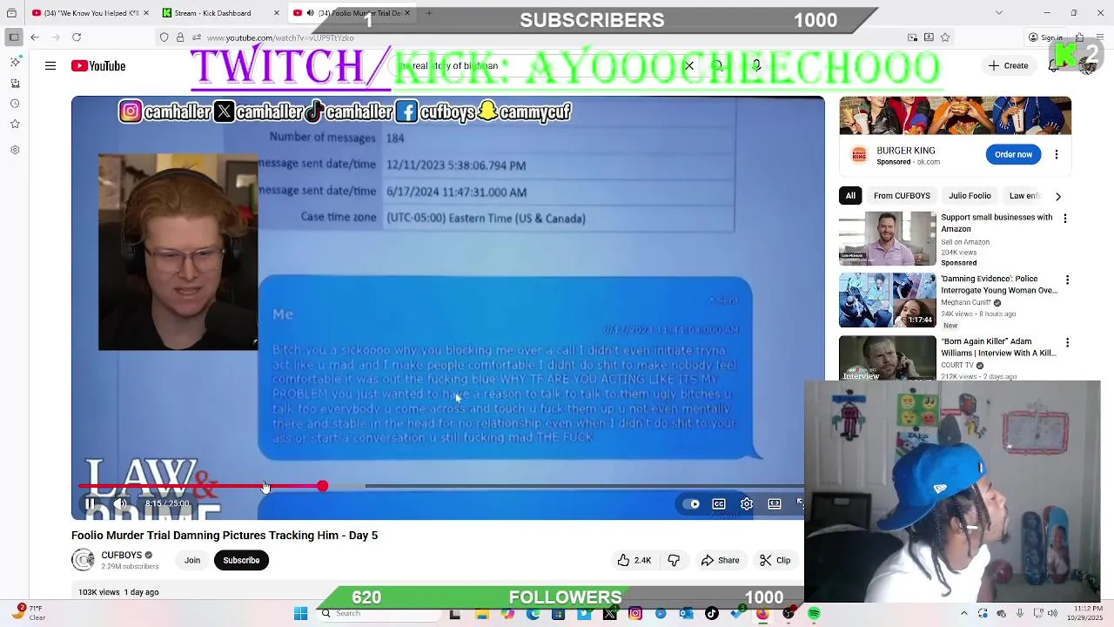The height and width of the screenshot is (627, 1114).
Task: Open the YouTube Create button
Action: click(1009, 65)
